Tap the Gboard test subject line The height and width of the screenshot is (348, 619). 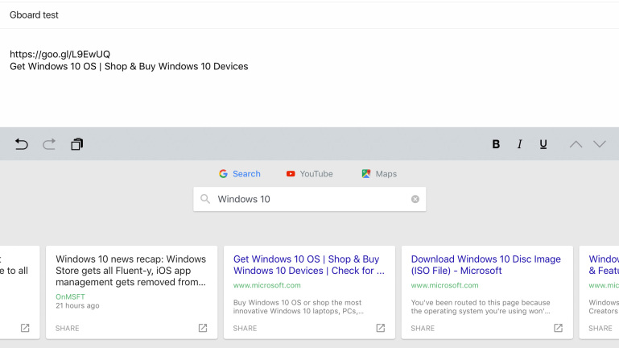click(34, 15)
